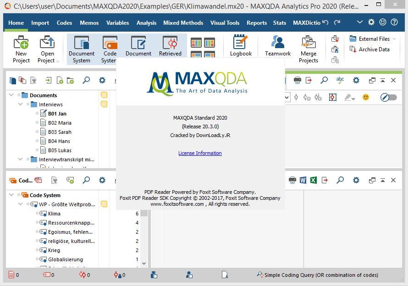The image size is (408, 286).
Task: Select the Ressourcenknapp... code
Action: click(x=71, y=223)
